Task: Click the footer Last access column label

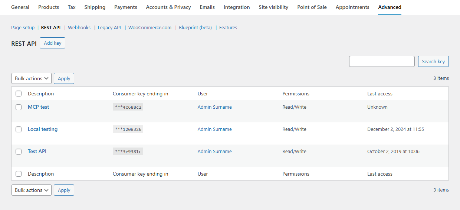Action: pyautogui.click(x=380, y=174)
